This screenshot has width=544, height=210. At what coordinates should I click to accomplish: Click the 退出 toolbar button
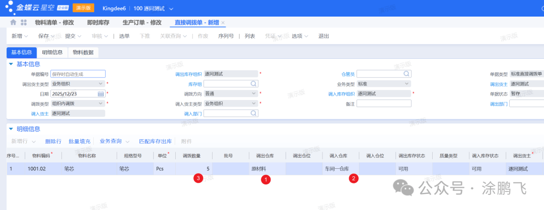click(324, 36)
